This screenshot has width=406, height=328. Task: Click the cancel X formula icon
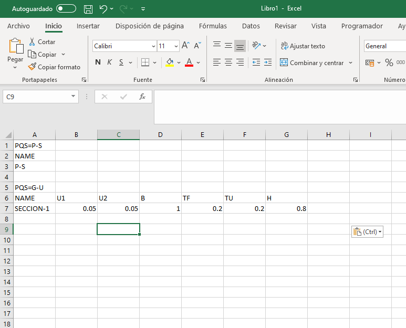[x=105, y=97]
